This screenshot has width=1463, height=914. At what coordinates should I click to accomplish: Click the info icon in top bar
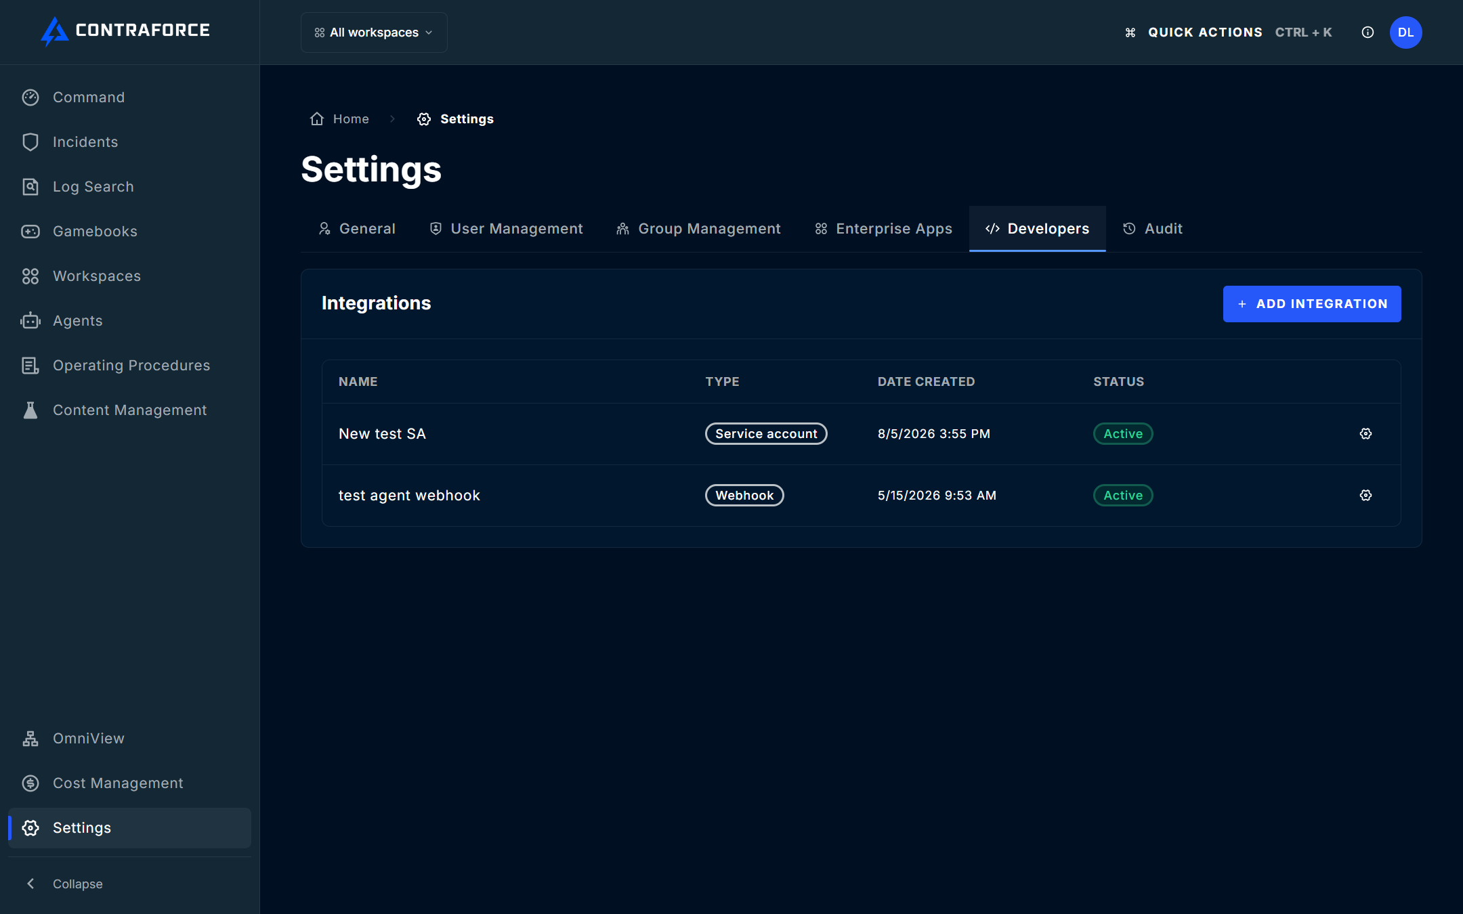click(x=1367, y=32)
